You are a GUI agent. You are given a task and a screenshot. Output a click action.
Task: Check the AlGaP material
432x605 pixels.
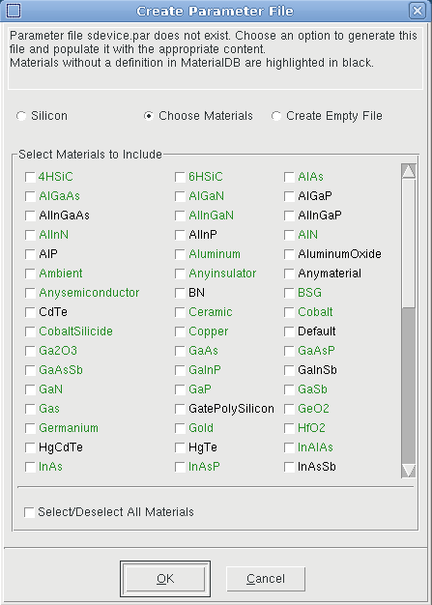tap(289, 196)
